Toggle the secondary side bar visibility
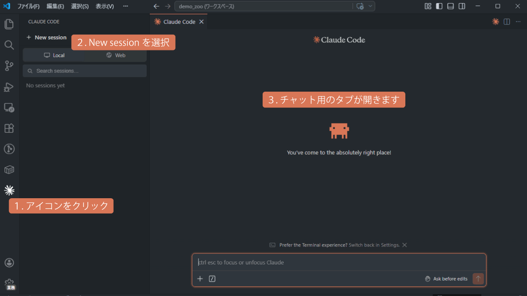 [x=462, y=6]
